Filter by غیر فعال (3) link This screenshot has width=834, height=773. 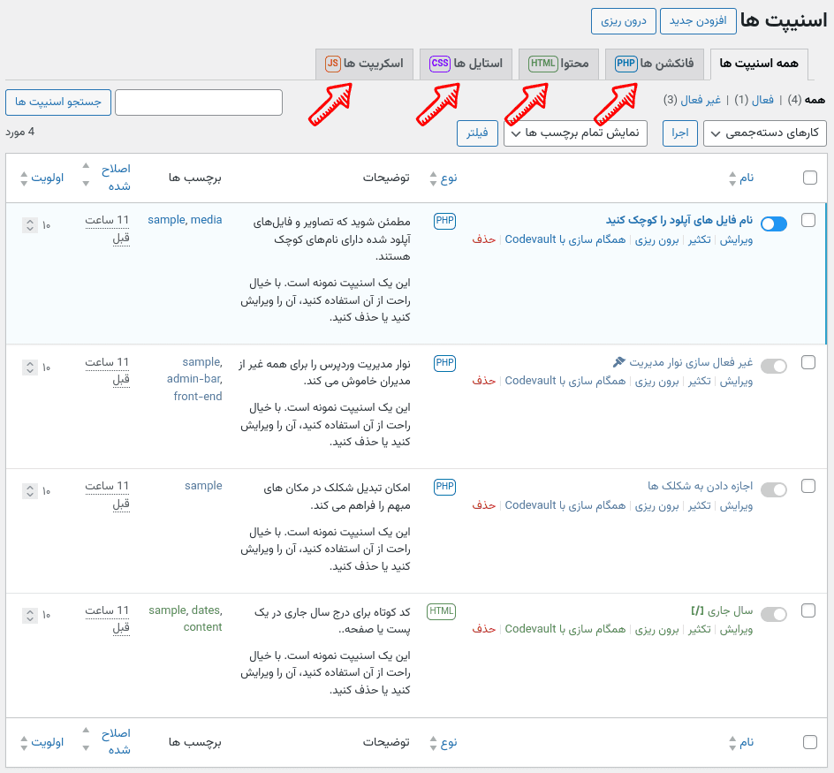(692, 100)
